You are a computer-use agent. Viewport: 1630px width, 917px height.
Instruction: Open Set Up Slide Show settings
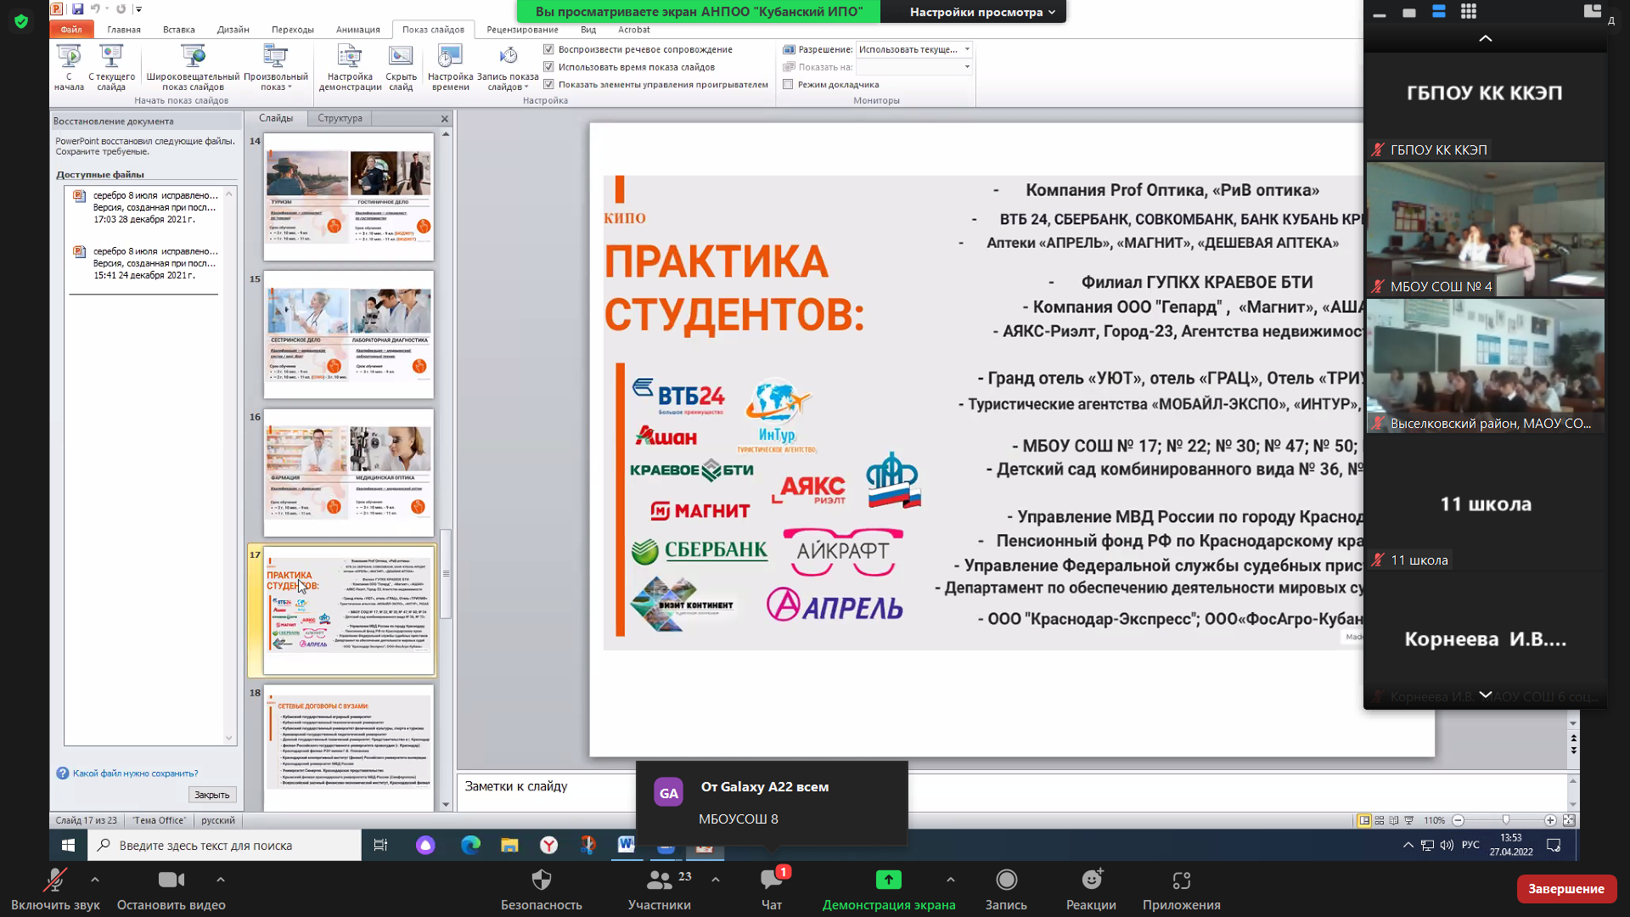click(x=350, y=67)
